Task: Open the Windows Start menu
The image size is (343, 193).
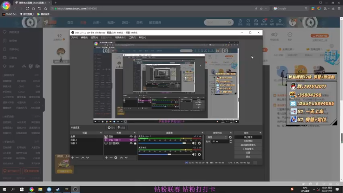Action: tap(4, 189)
